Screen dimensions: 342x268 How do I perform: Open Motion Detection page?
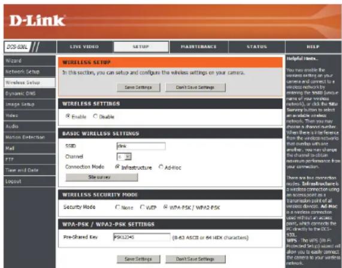(x=30, y=137)
